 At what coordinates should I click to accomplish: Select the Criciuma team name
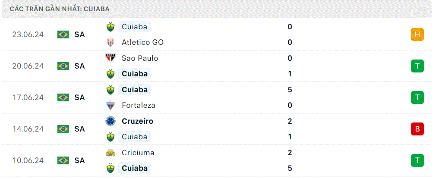[x=138, y=153]
